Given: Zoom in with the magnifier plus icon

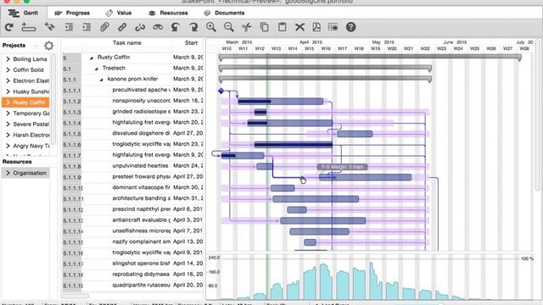Looking at the screenshot, I should 211,27.
